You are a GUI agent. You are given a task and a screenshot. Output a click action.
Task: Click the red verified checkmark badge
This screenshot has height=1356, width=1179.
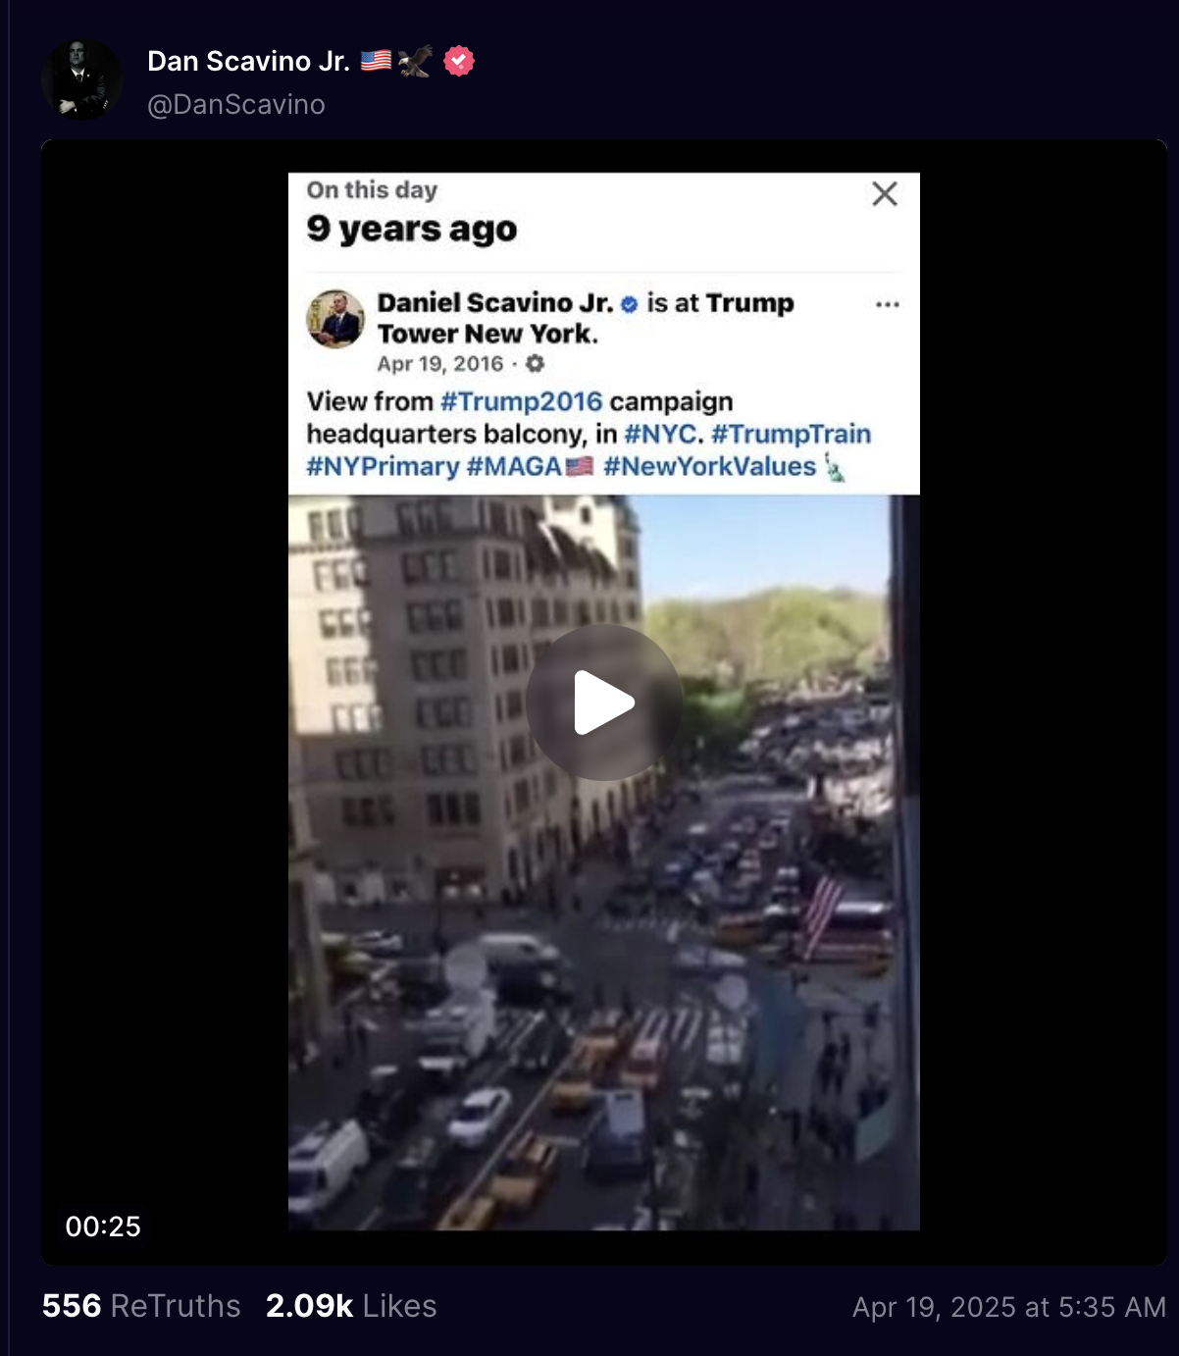[x=459, y=61]
